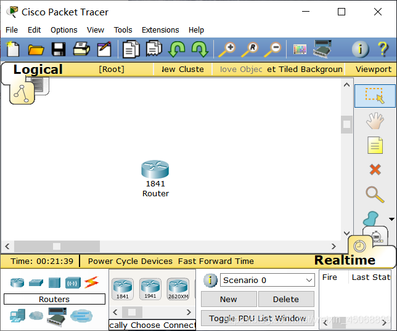Screen dimensions: 397x331
Task: Open the Extensions menu
Action: click(x=160, y=30)
